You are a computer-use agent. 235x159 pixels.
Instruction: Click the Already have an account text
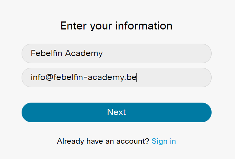coord(103,141)
